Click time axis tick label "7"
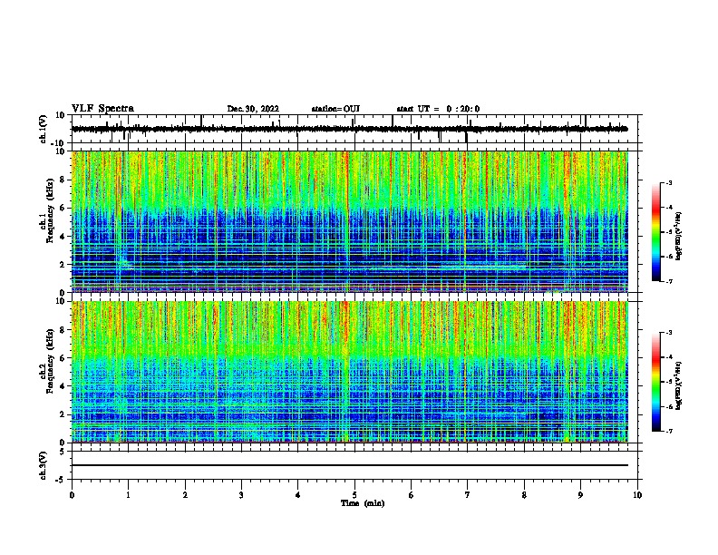 click(468, 495)
